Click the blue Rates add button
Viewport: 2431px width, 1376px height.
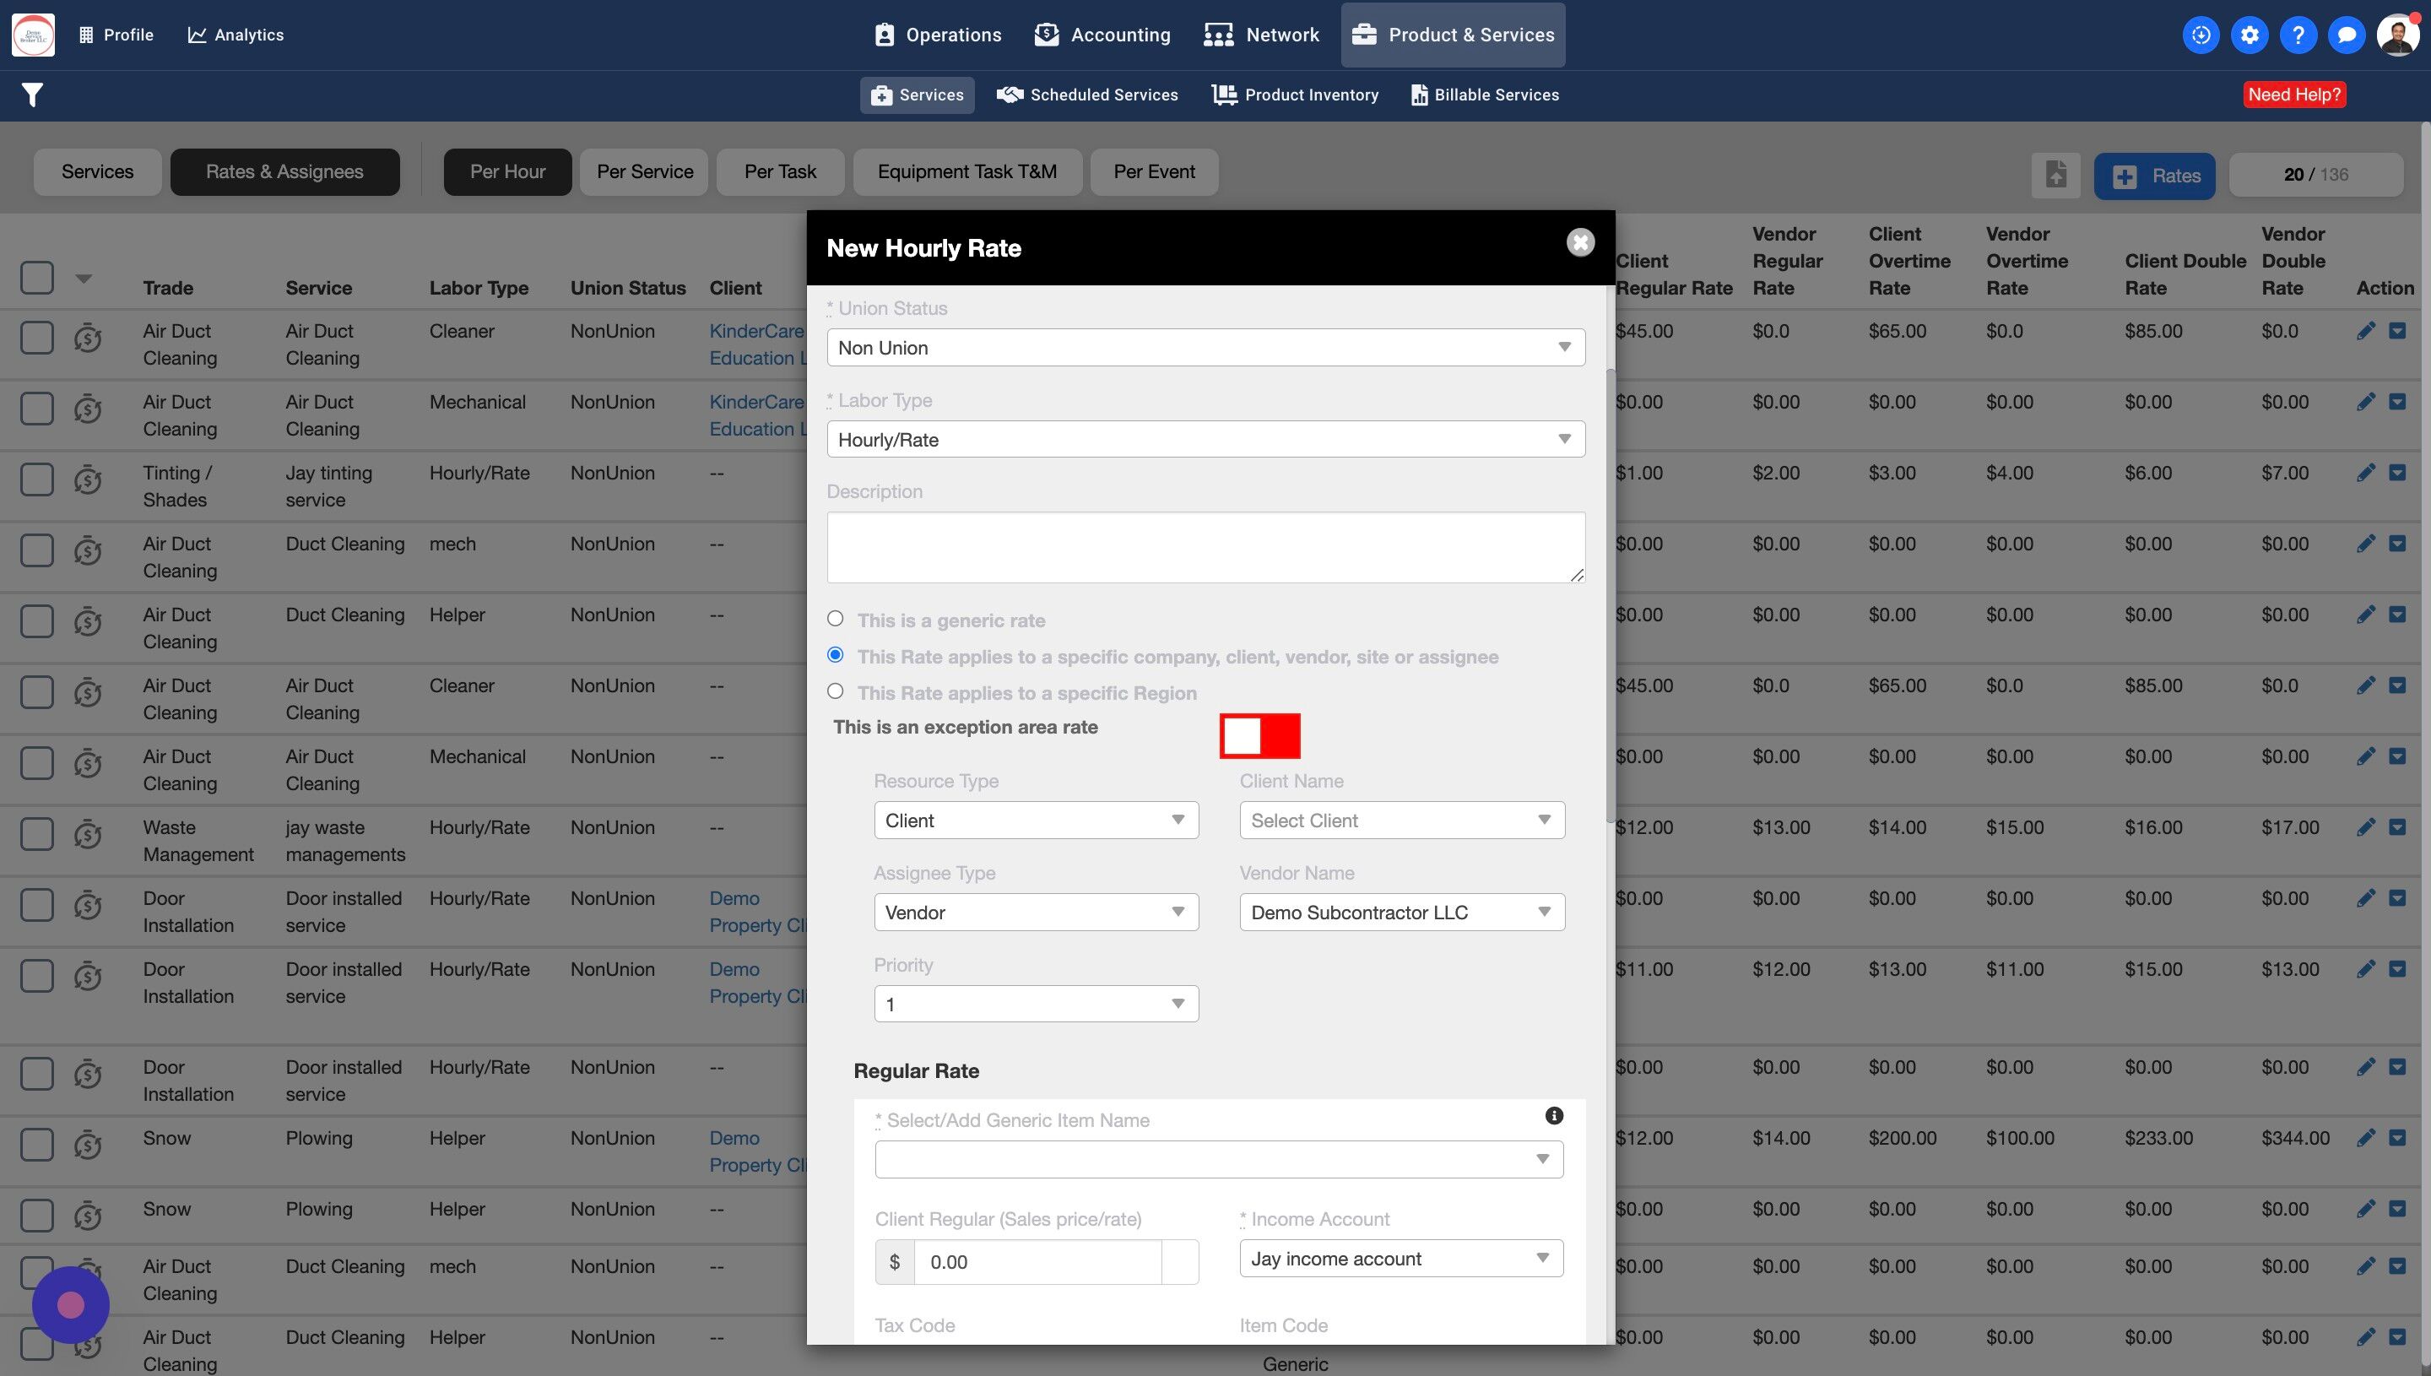pos(2154,176)
